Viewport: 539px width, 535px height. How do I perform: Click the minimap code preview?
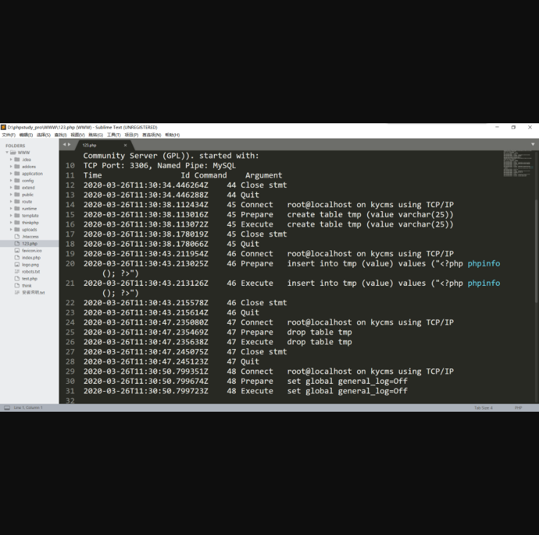pyautogui.click(x=516, y=165)
